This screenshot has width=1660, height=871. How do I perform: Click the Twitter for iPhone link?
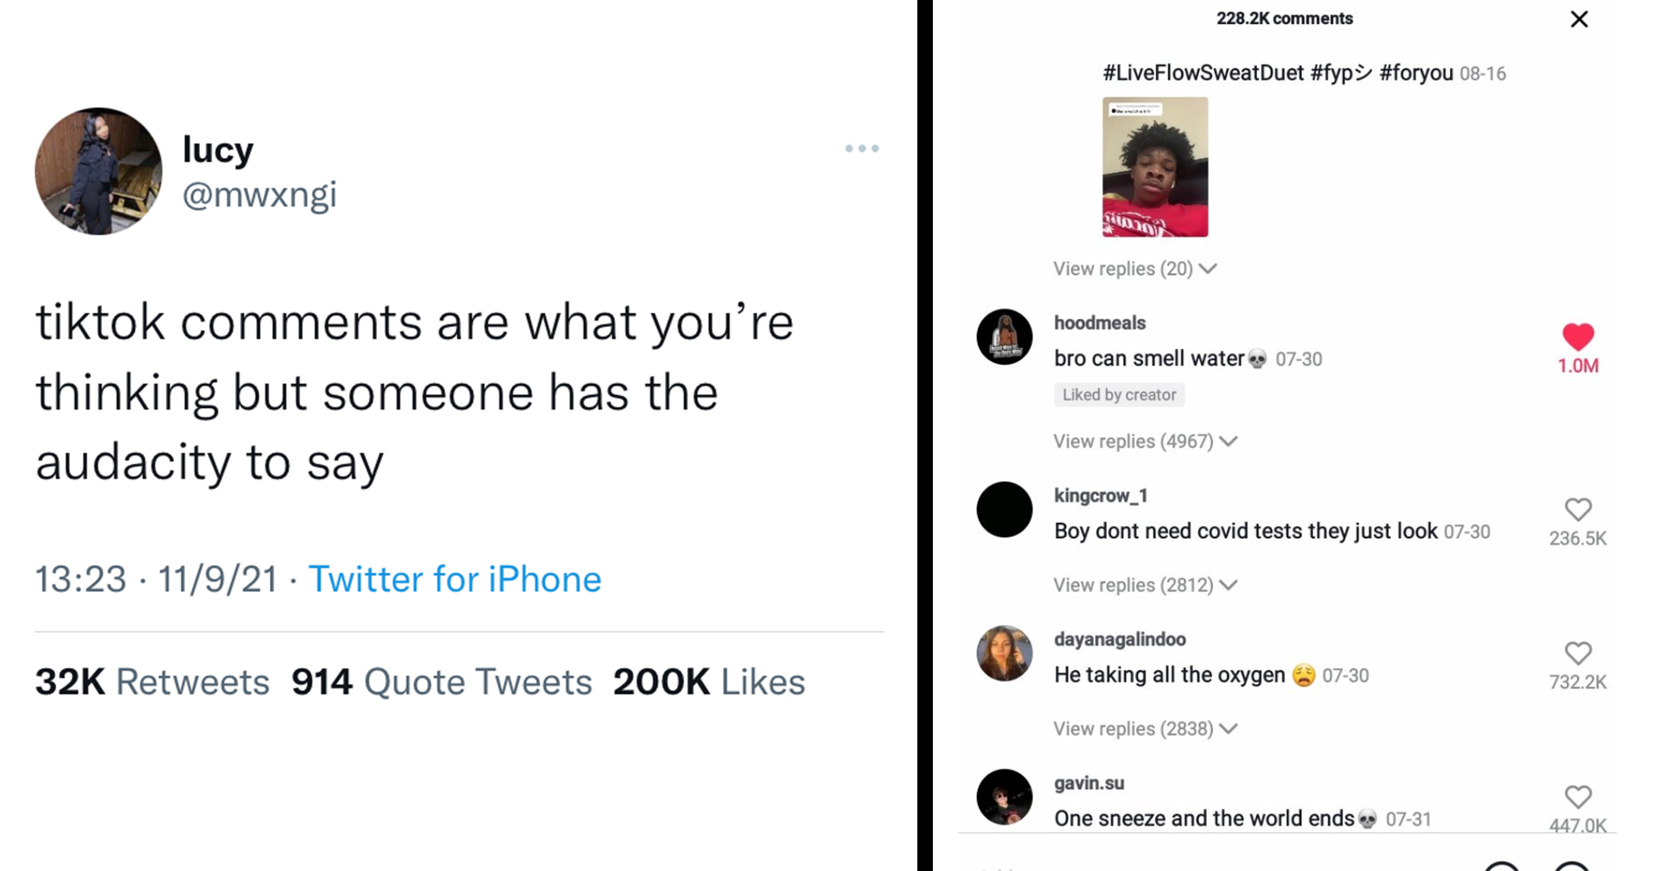pyautogui.click(x=455, y=579)
